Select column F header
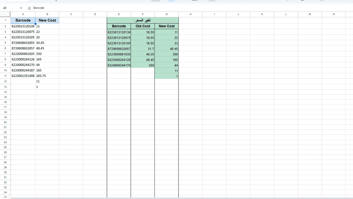Image resolution: width=353 pixels, height=199 pixels. 143,14
